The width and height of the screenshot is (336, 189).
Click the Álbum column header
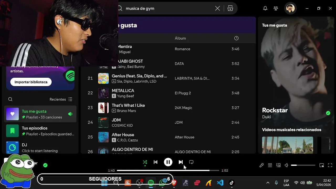(x=180, y=38)
